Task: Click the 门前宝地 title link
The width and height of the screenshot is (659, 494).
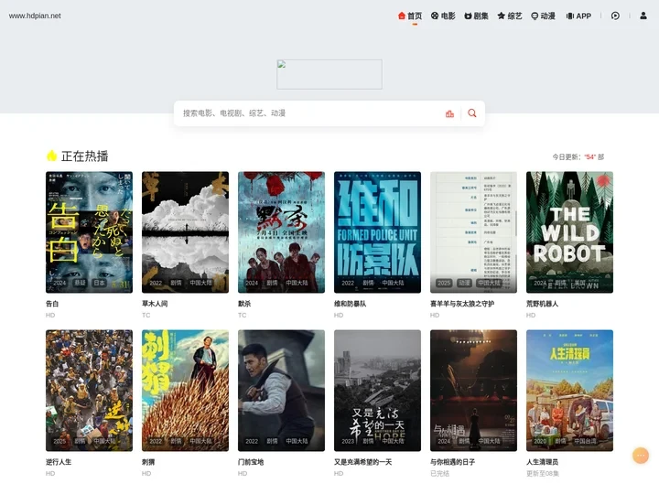Action: [251, 462]
